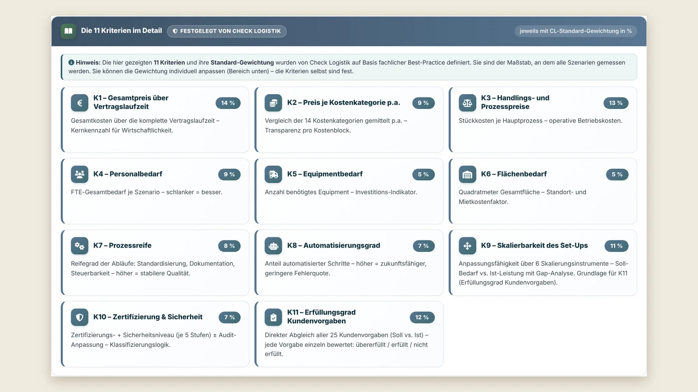Click the 5 % badge on K6 Flächenbedarf

617,175
